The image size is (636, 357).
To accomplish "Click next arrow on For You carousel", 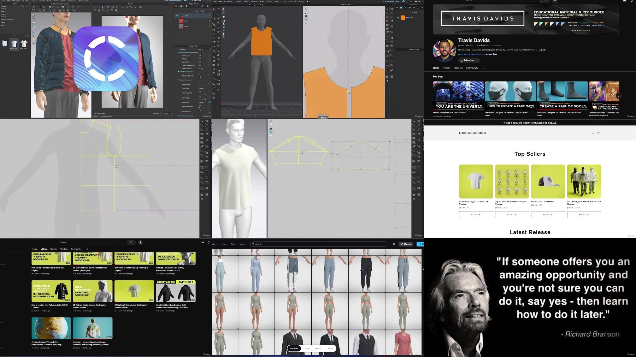I will pos(619,96).
